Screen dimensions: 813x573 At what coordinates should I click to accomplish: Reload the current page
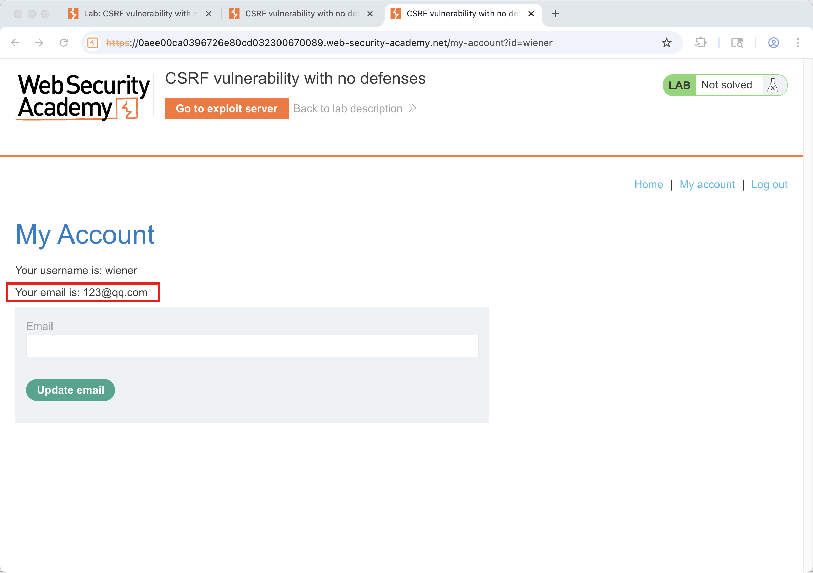pyautogui.click(x=64, y=43)
